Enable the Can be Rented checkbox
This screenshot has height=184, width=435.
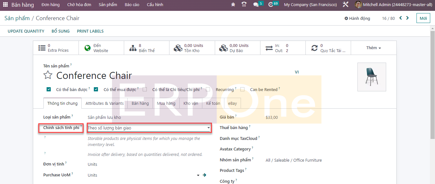click(x=242, y=89)
